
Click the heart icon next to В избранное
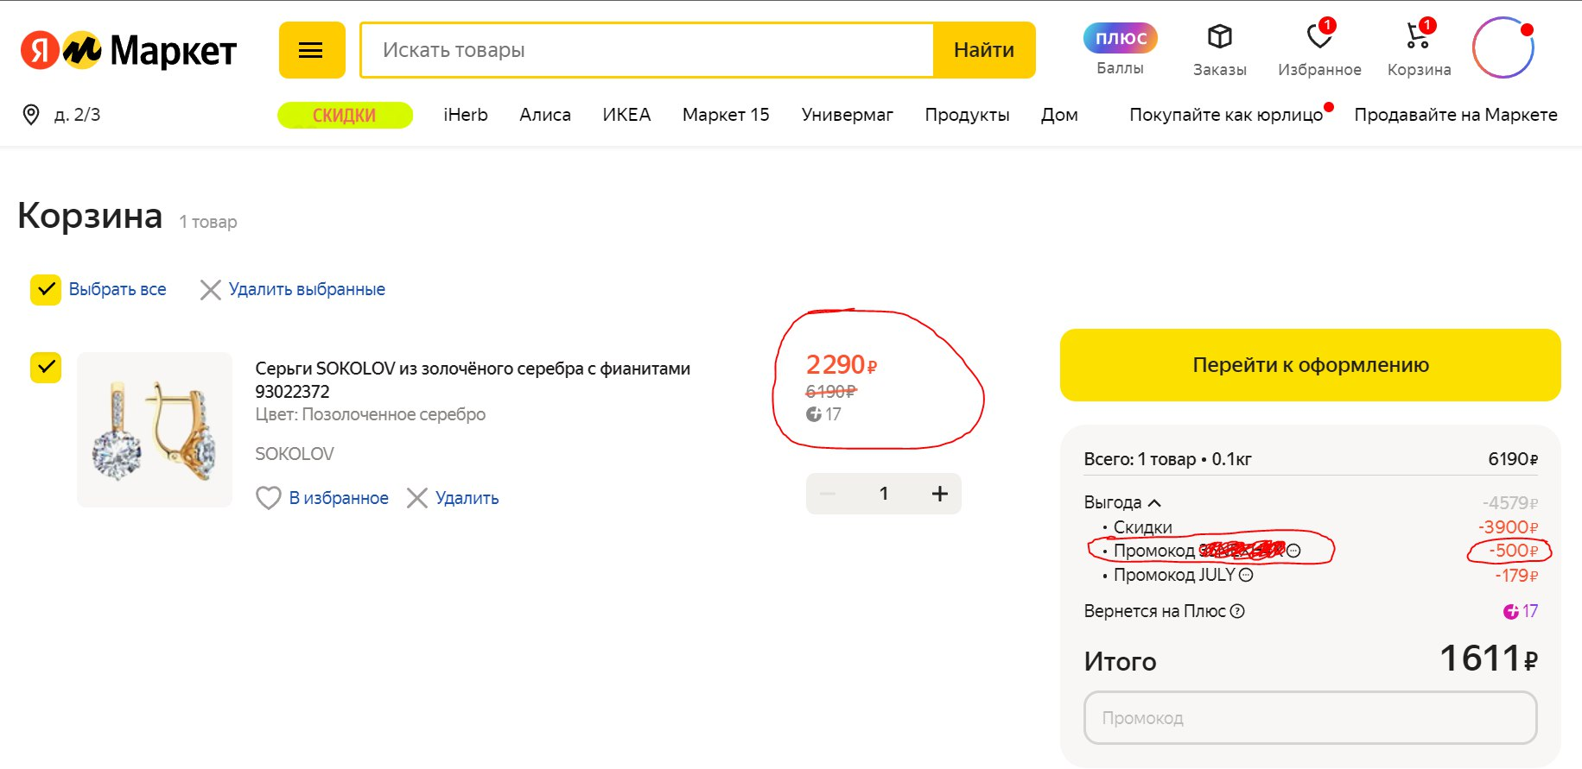[269, 498]
